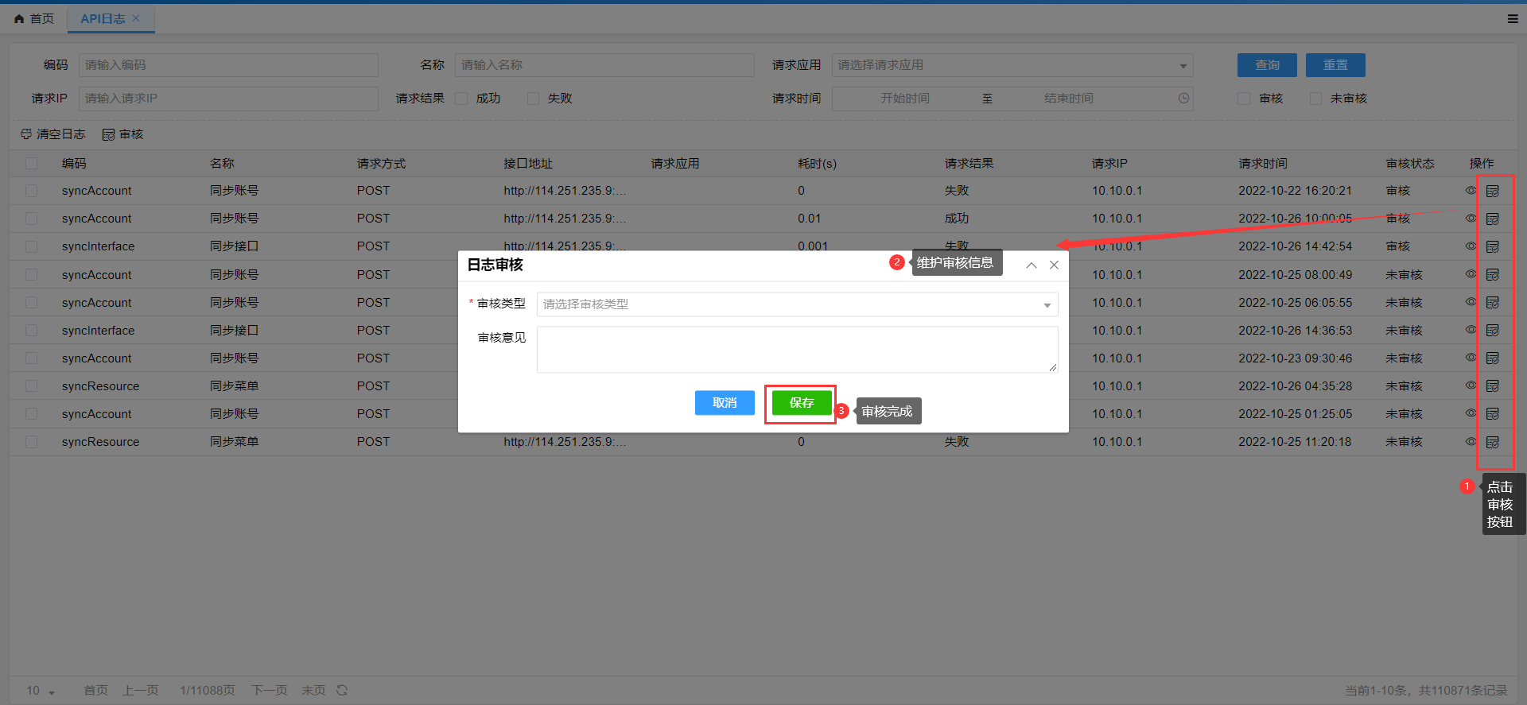Select the API日志 tab
This screenshot has width=1527, height=705.
click(x=103, y=18)
